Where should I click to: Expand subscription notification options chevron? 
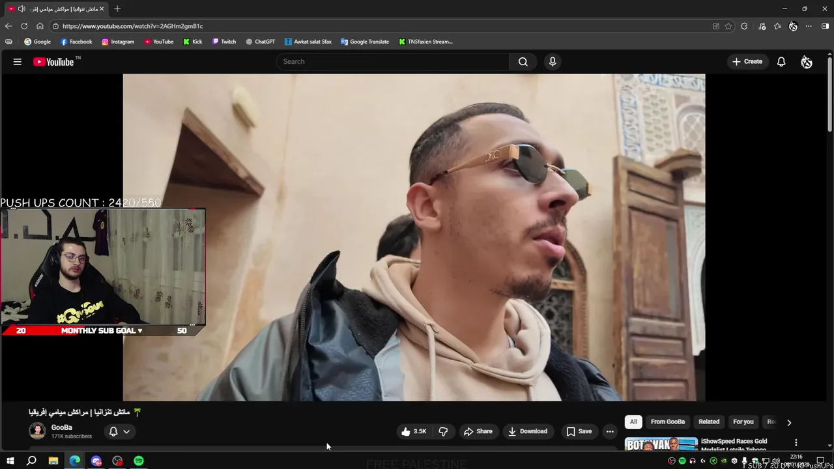pyautogui.click(x=126, y=431)
